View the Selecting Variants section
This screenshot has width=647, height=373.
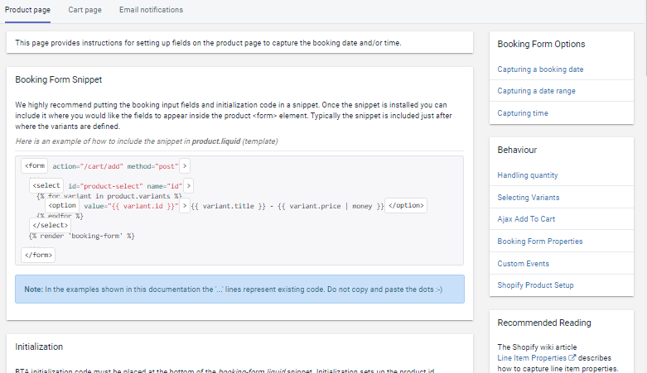tap(528, 198)
